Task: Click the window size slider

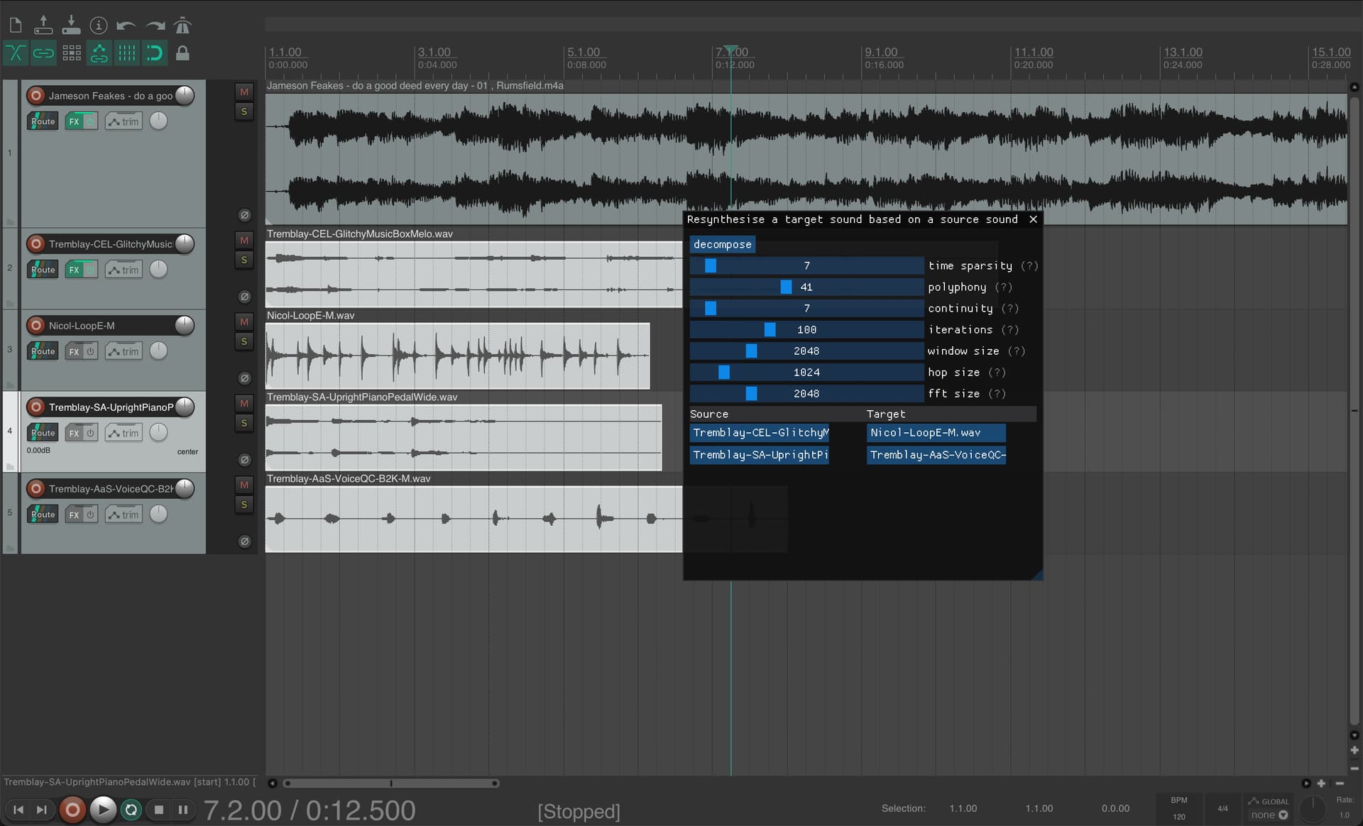Action: [x=806, y=351]
